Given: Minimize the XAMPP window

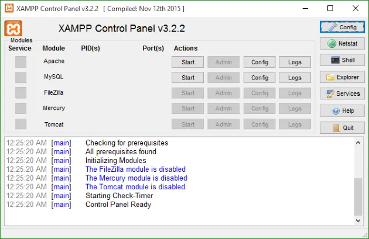Looking at the screenshot, I should click(x=305, y=8).
